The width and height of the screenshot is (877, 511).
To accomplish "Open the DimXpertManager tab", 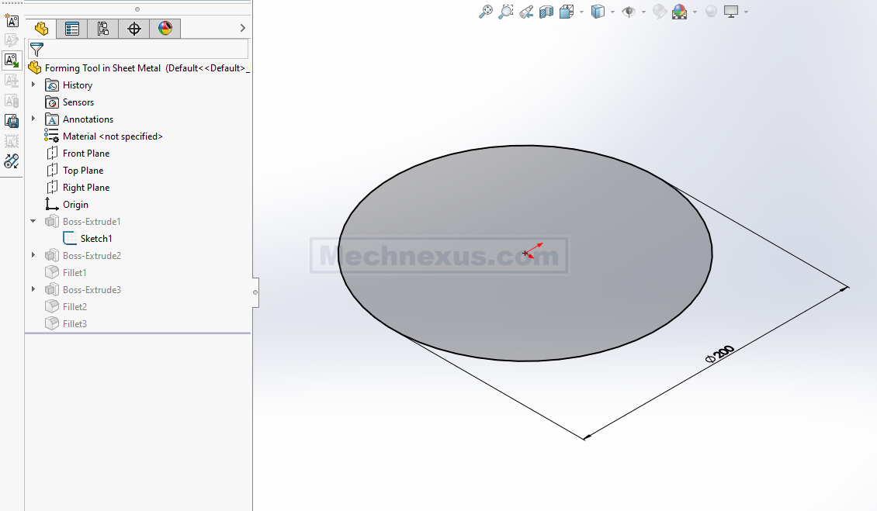I will 133,29.
